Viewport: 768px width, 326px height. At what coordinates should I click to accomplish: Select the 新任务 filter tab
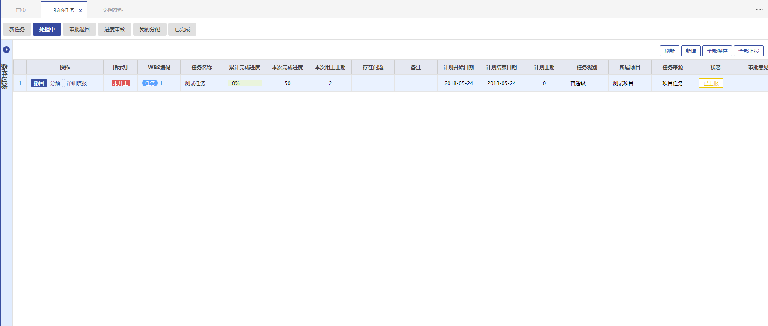click(17, 29)
